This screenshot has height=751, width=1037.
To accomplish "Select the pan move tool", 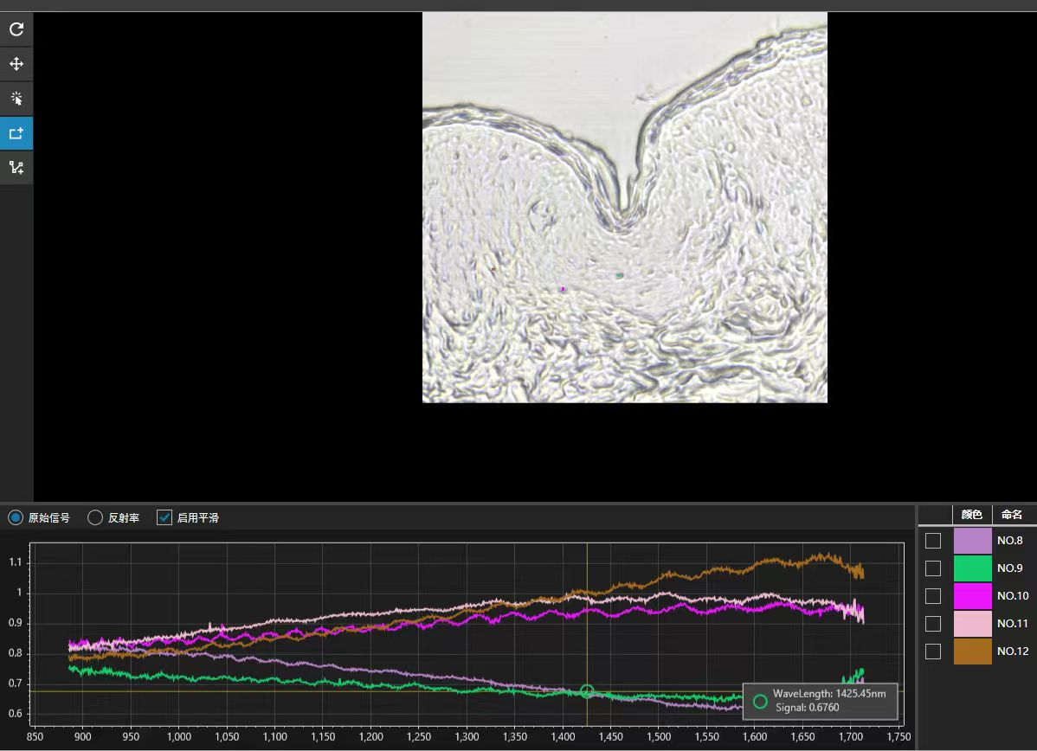I will [16, 64].
